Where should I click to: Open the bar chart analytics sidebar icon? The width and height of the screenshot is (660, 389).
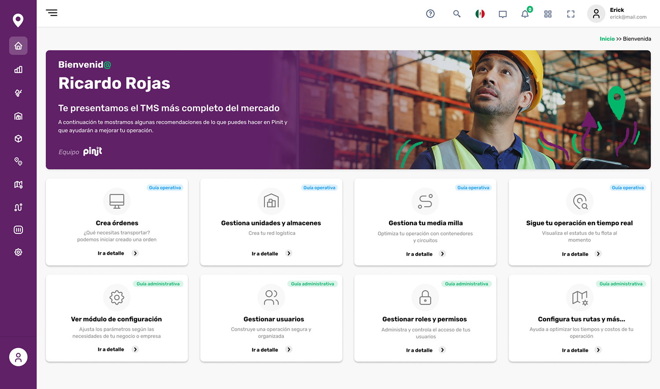tap(18, 69)
